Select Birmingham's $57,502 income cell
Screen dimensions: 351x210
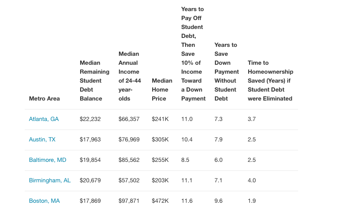[x=129, y=181]
